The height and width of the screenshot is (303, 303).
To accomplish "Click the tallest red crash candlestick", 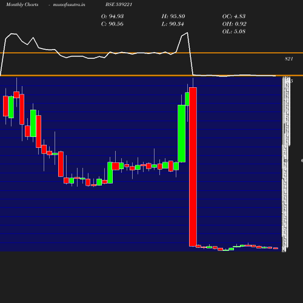I will (x=193, y=167).
